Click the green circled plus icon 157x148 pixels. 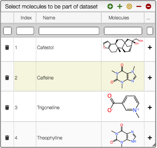pyautogui.click(x=110, y=7)
